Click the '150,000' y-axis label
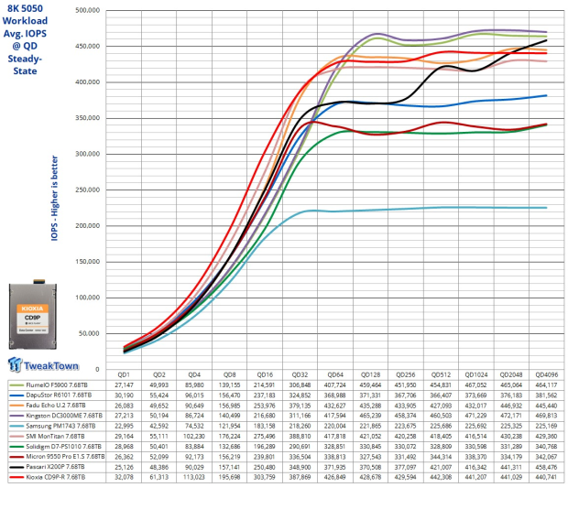568x520 pixels. [88, 262]
